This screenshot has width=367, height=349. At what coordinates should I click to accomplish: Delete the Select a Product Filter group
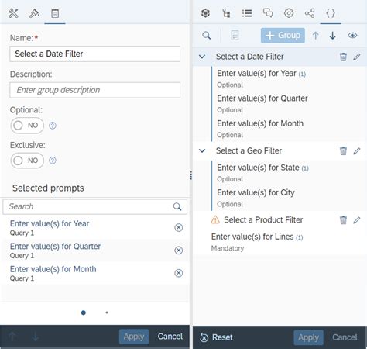click(343, 220)
